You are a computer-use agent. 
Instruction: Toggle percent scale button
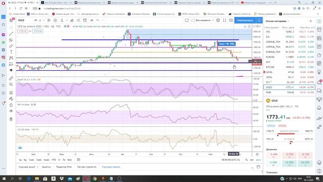[246, 160]
